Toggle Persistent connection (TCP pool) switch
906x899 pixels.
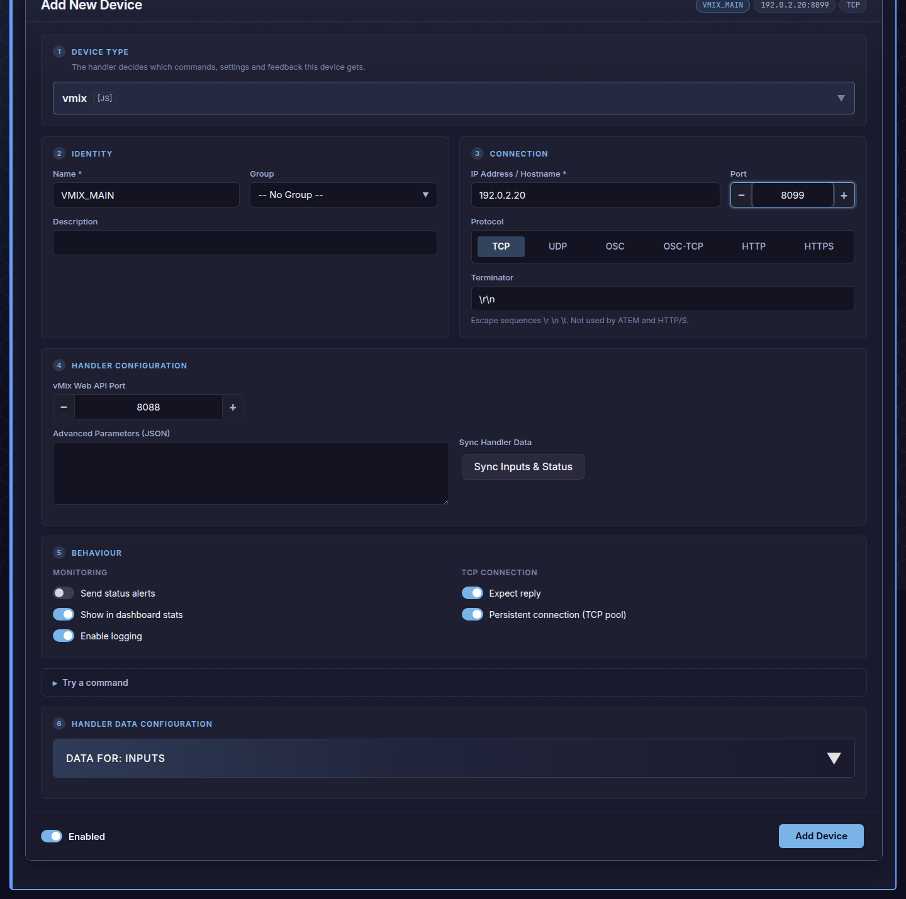pyautogui.click(x=473, y=614)
